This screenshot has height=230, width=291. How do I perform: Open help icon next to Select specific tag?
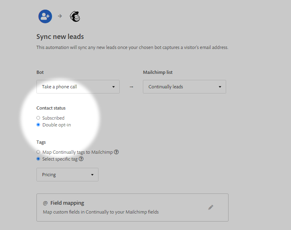tap(81, 159)
